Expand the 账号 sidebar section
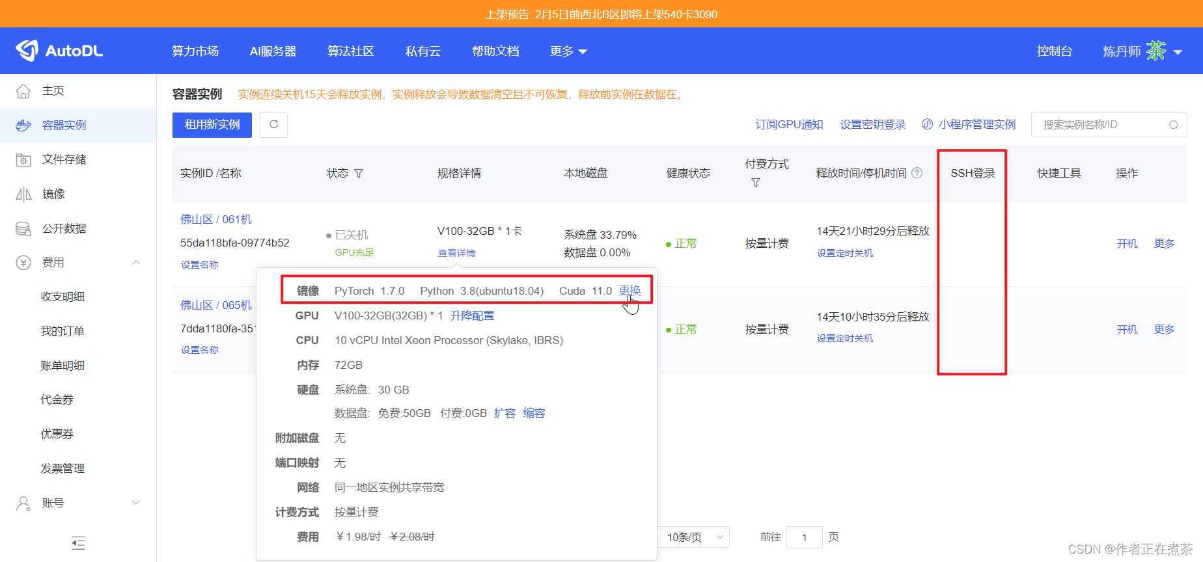 tap(137, 503)
